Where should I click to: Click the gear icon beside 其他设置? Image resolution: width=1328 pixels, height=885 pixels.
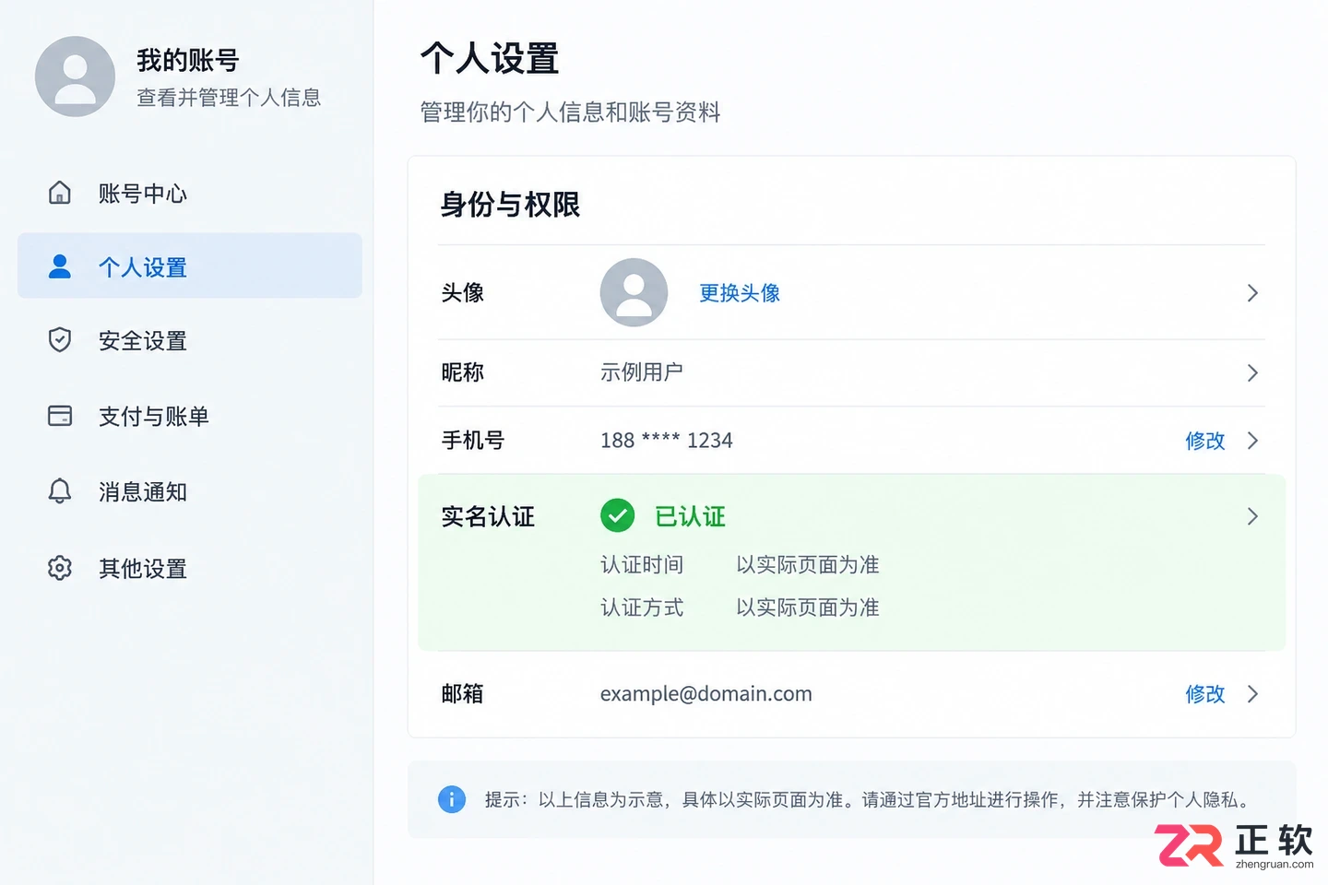point(60,568)
